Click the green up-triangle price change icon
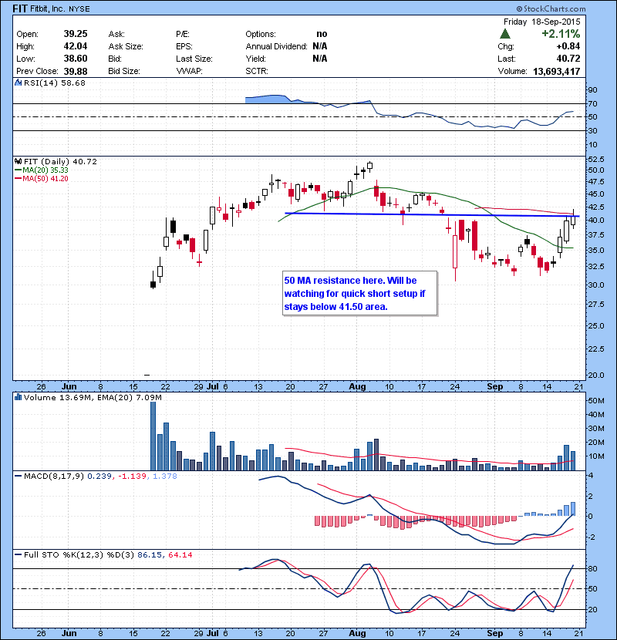Image resolution: width=617 pixels, height=640 pixels. 505,34
